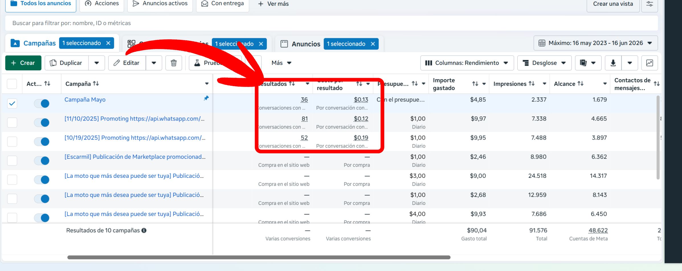
Task: Click Ver más views button
Action: 273,4
